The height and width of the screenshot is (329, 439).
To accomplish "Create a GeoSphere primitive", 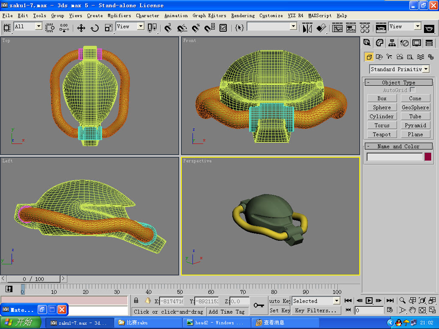I will [x=415, y=107].
